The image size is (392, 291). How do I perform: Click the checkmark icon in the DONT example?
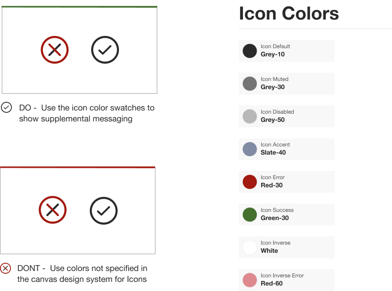[x=103, y=211]
